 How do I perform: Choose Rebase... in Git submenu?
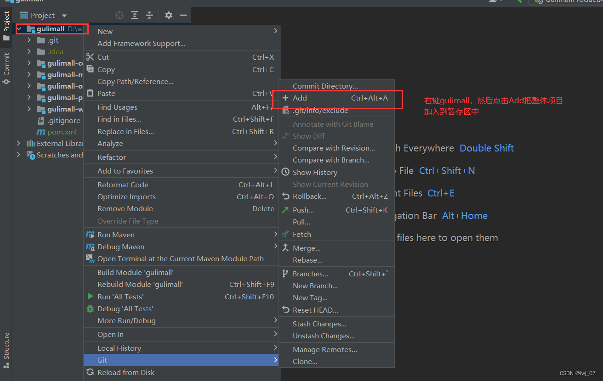(x=337, y=260)
